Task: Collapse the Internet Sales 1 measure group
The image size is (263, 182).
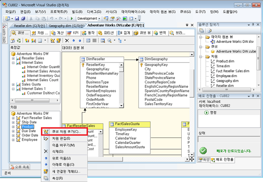Action: pos(13,89)
